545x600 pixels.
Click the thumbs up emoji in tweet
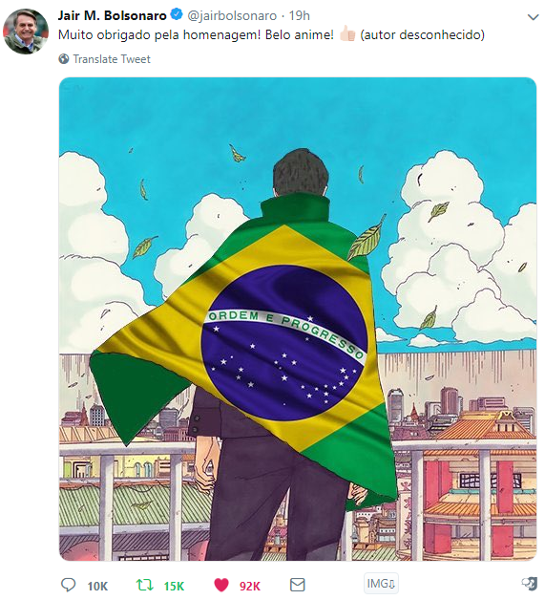click(347, 33)
